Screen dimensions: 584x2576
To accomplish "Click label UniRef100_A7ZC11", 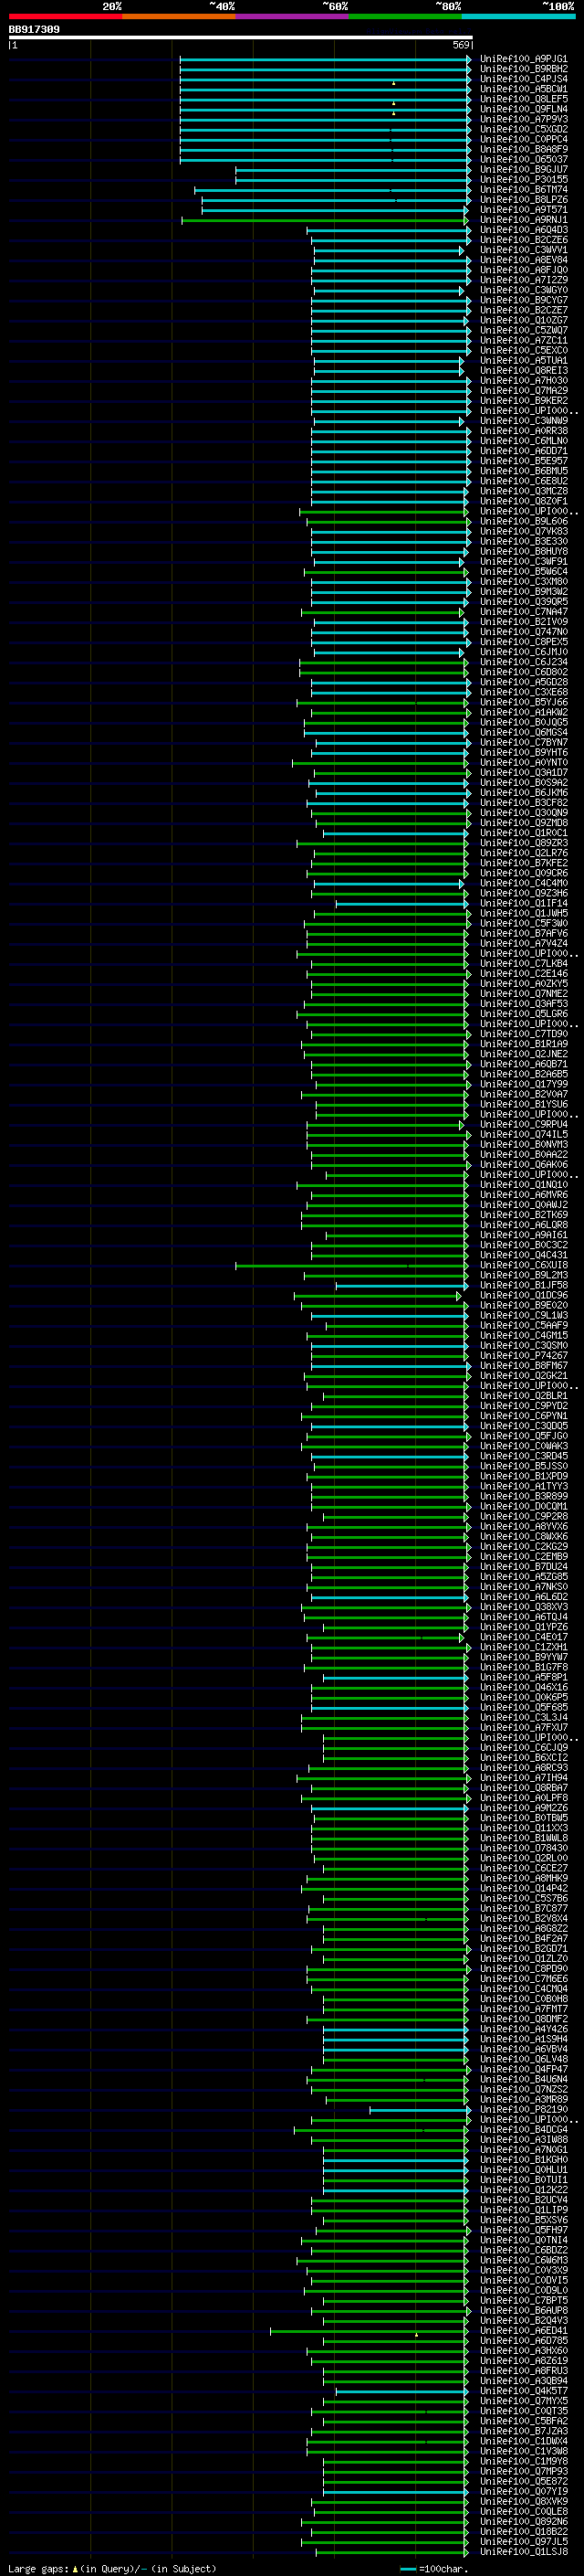I will [x=523, y=340].
